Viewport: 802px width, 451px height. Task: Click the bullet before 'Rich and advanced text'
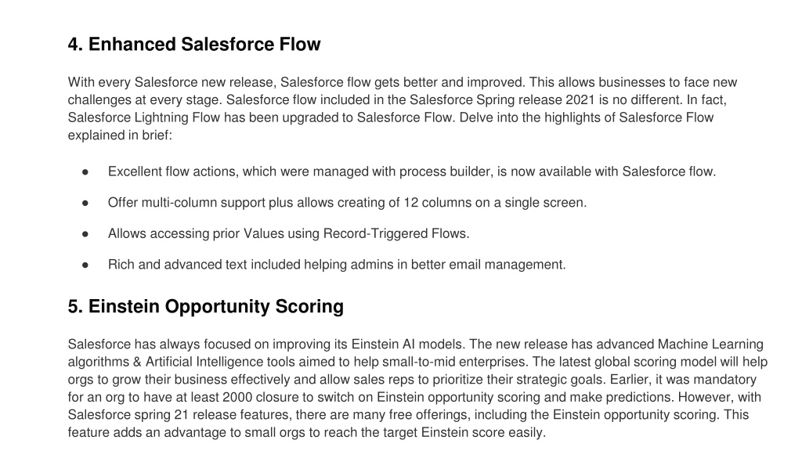(x=85, y=265)
